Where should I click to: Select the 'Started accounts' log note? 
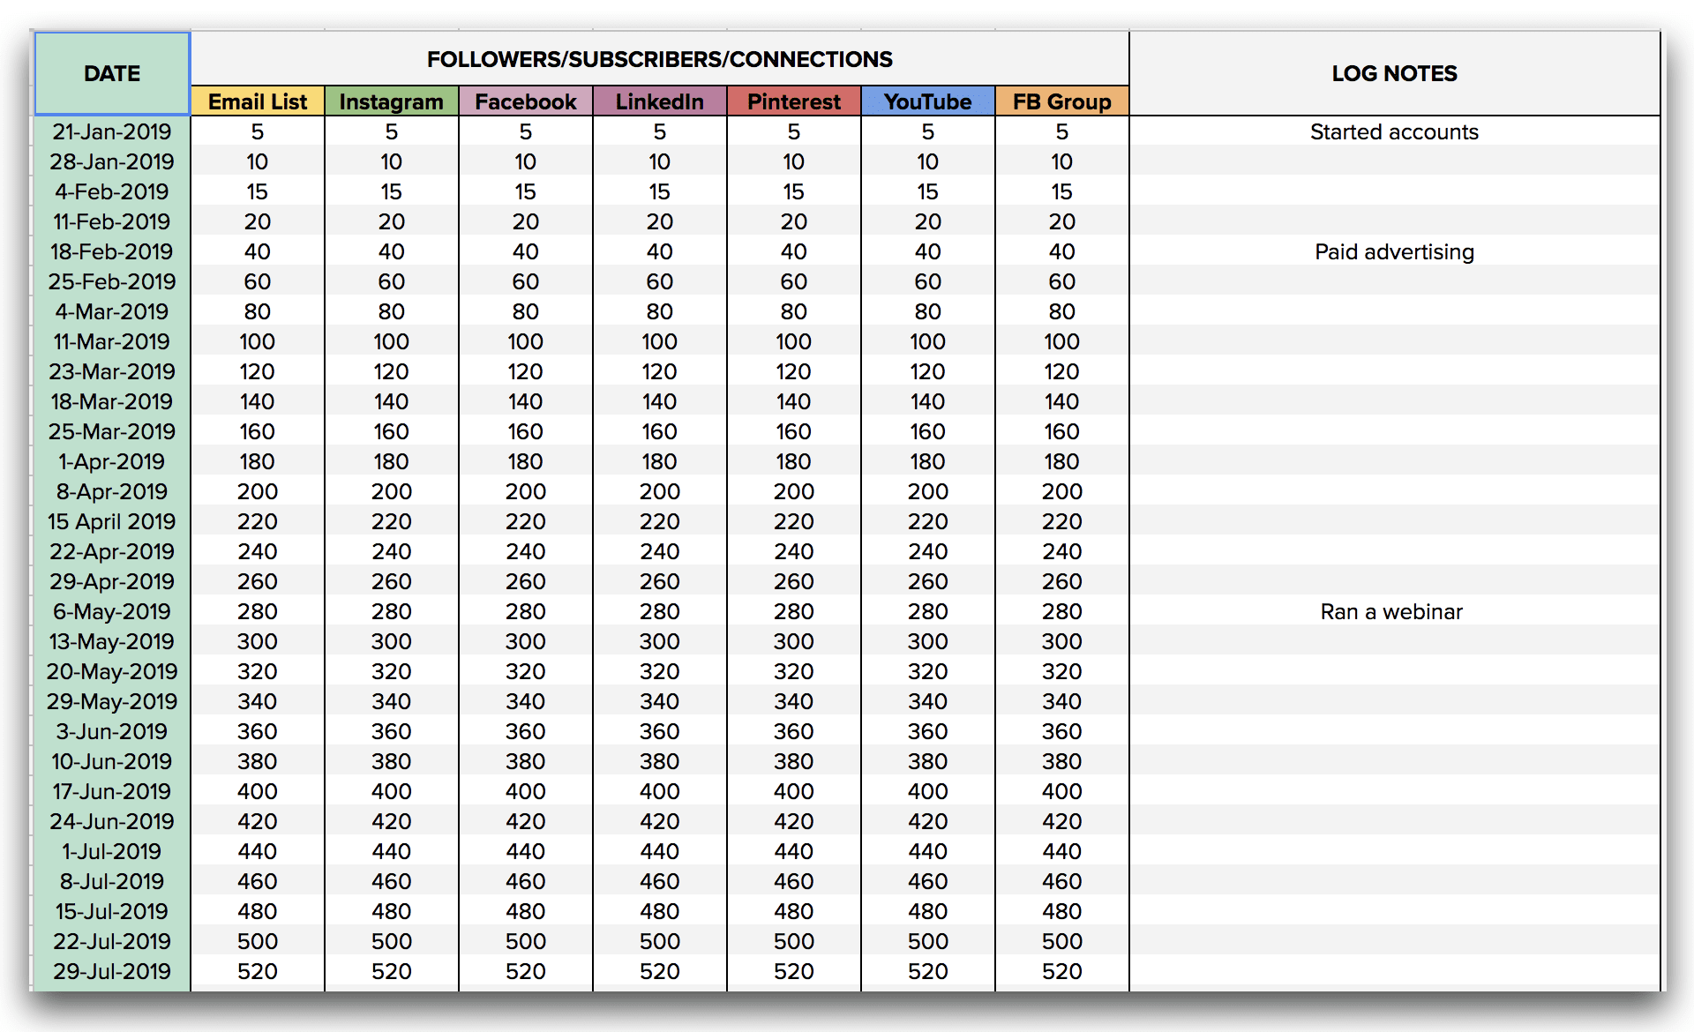1393,131
